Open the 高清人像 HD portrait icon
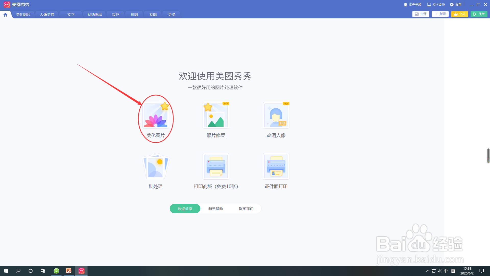This screenshot has height=276, width=490. [x=276, y=115]
